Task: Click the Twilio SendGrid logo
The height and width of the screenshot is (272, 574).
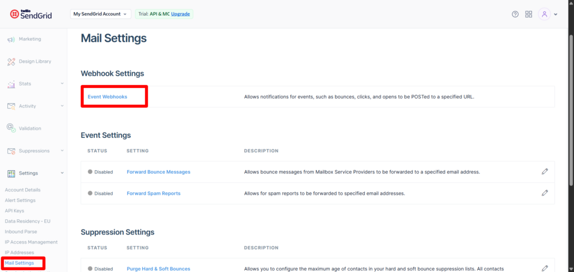Action: 31,14
